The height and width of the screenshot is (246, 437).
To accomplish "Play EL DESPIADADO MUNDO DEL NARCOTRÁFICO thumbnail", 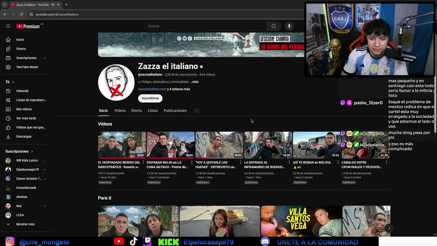I will point(122,145).
